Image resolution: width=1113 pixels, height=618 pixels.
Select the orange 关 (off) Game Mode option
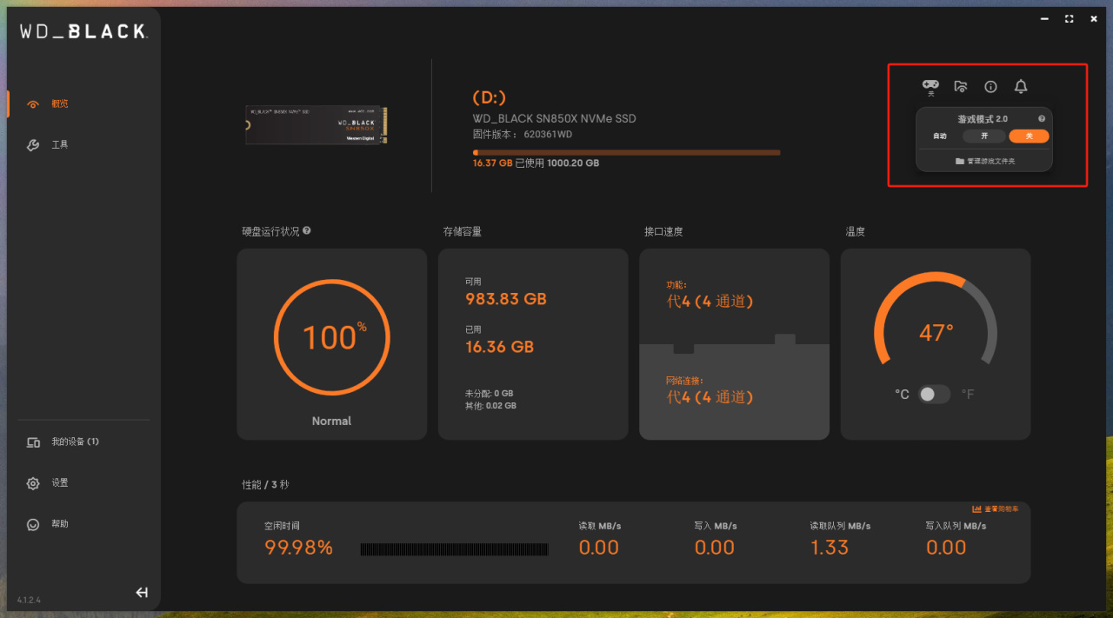1029,136
